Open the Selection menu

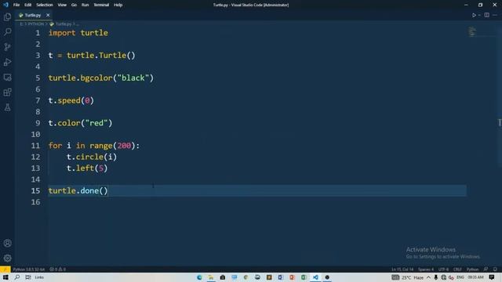click(45, 5)
